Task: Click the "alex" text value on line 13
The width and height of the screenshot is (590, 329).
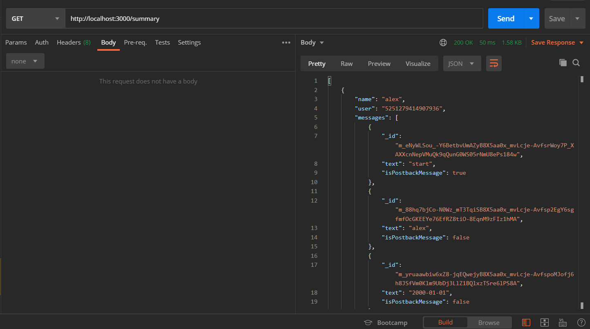Action: [419, 228]
